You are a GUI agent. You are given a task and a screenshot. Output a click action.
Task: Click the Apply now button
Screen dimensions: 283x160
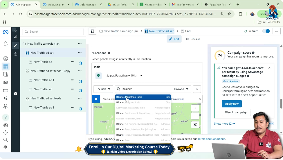click(x=232, y=104)
